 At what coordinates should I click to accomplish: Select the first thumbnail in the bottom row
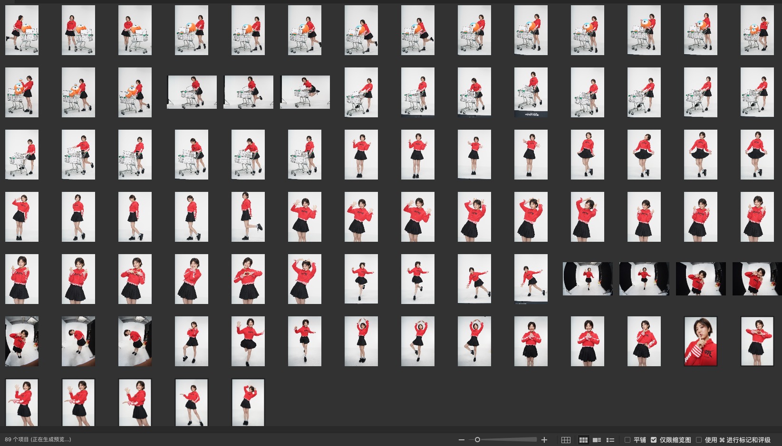pos(22,402)
